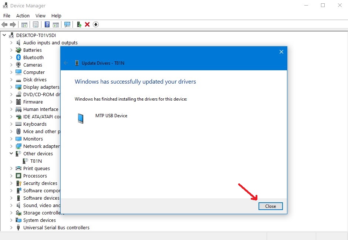Expand the Print queues node
This screenshot has width=348, height=240.
click(11, 168)
